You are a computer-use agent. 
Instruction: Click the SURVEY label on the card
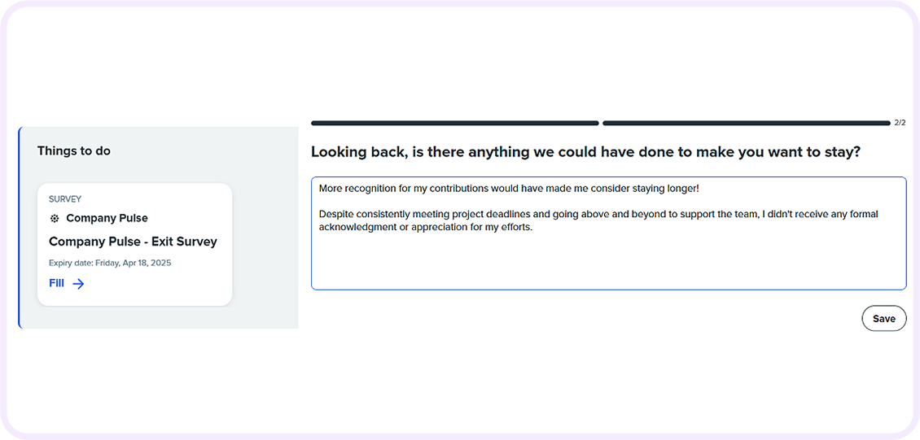click(x=65, y=199)
